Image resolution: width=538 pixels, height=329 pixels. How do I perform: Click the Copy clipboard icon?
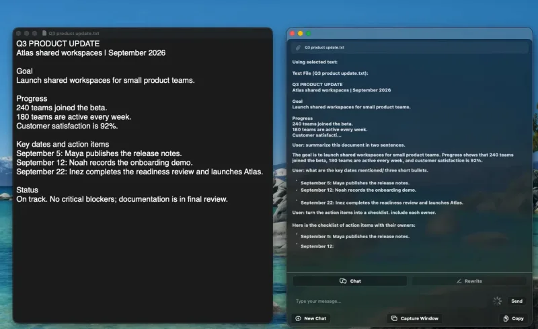(x=506, y=318)
